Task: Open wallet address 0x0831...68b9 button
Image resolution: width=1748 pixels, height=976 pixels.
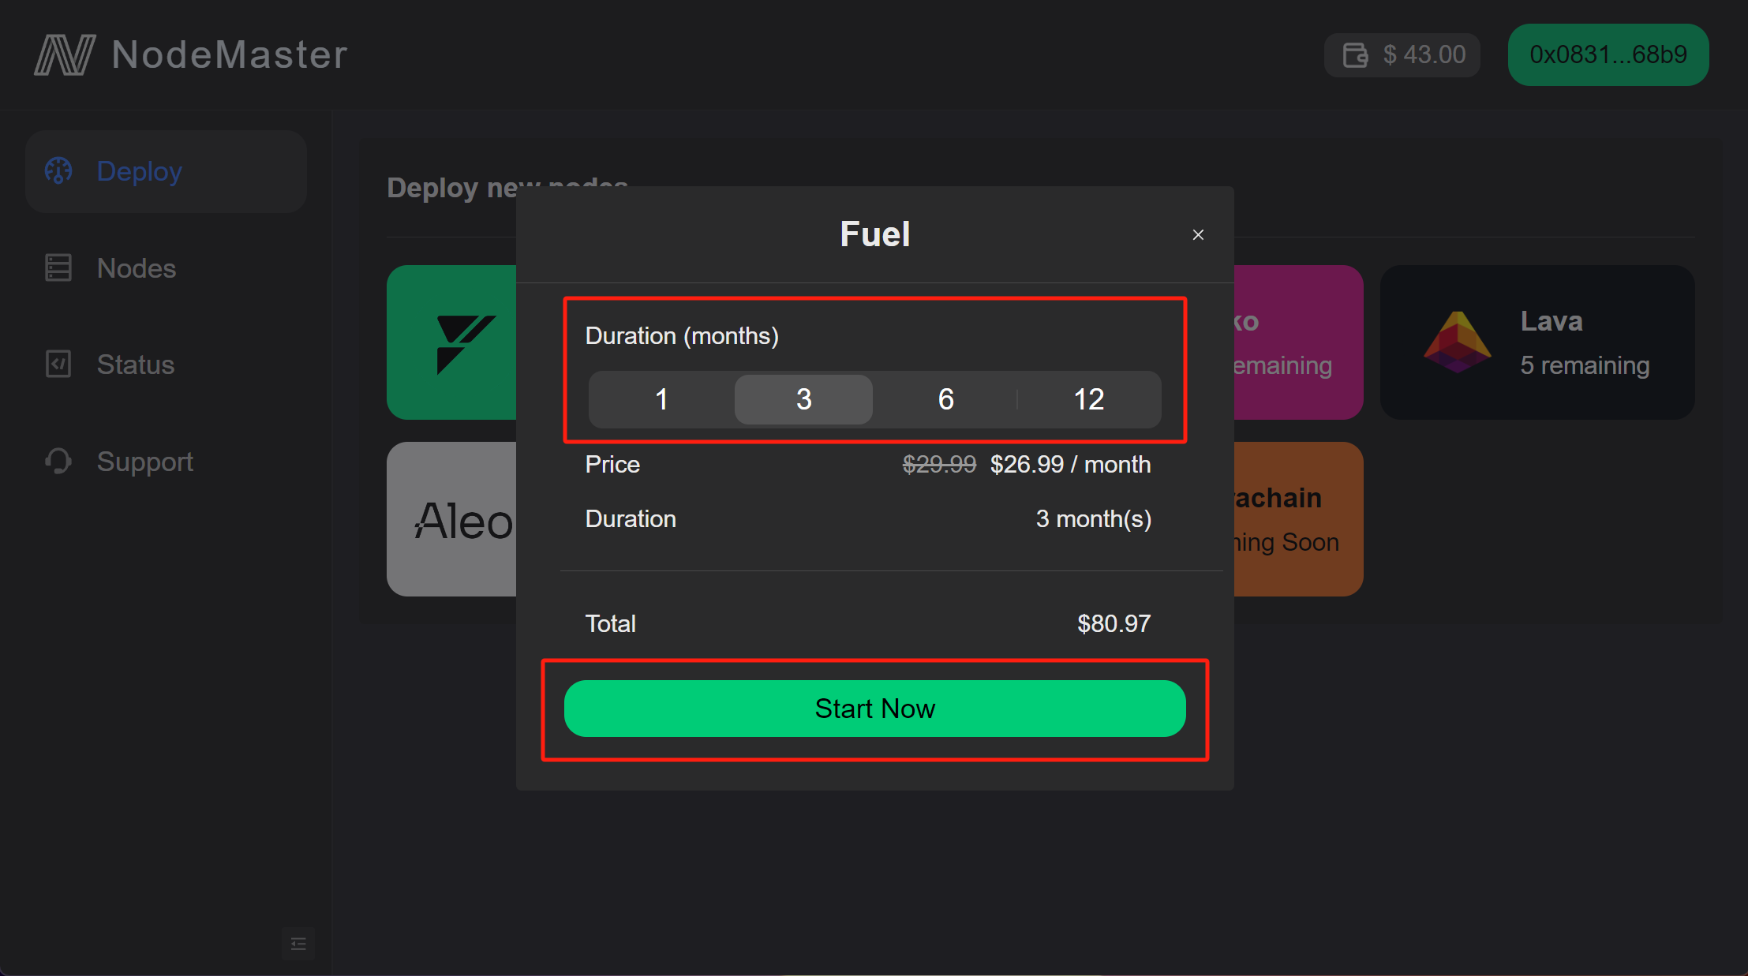Action: tap(1608, 54)
